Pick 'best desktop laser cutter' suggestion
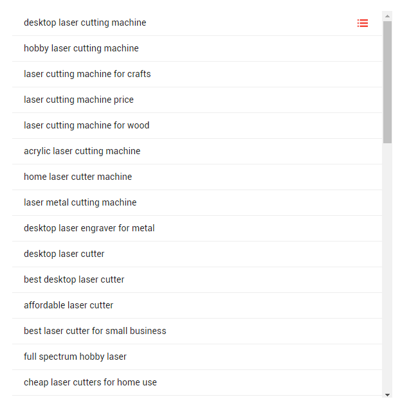 coord(74,279)
